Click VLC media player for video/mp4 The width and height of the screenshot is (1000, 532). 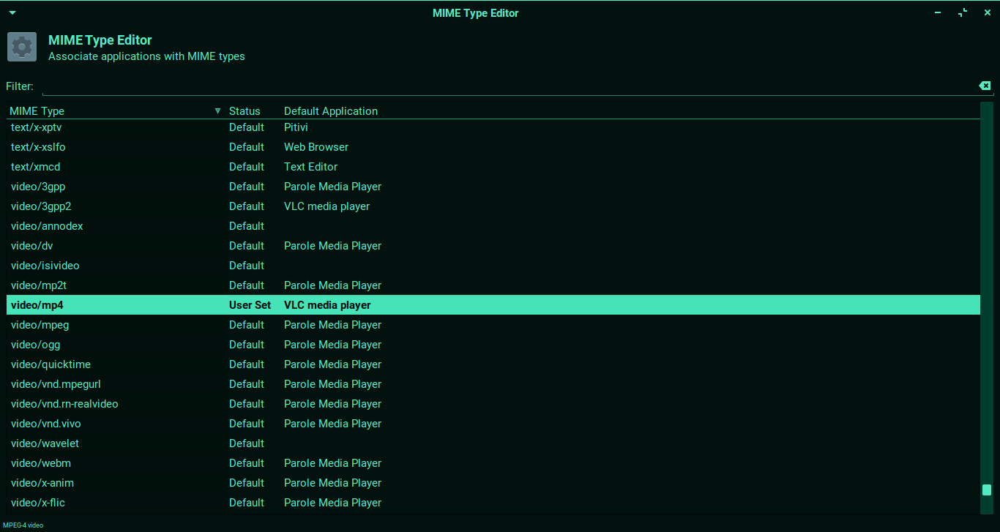pos(327,305)
